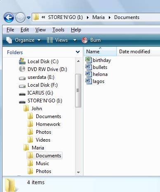Open the Views dropdown arrow
Image resolution: width=160 pixels, height=192 pixels.
(x=75, y=40)
